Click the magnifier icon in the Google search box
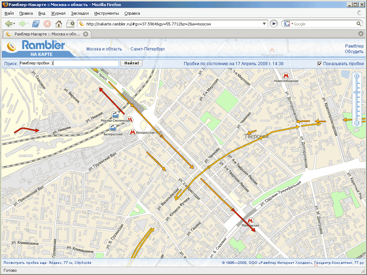 (x=358, y=24)
